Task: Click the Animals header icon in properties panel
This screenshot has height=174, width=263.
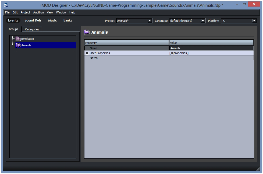Action: 87,32
